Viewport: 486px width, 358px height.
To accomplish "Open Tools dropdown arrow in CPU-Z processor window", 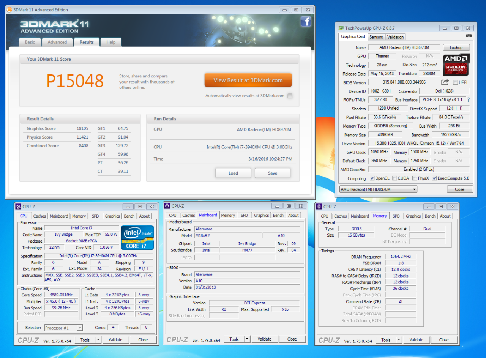I will coord(98,340).
